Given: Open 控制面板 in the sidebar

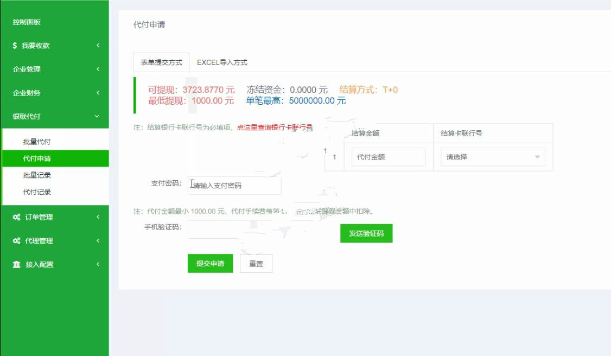Looking at the screenshot, I should tap(27, 22).
